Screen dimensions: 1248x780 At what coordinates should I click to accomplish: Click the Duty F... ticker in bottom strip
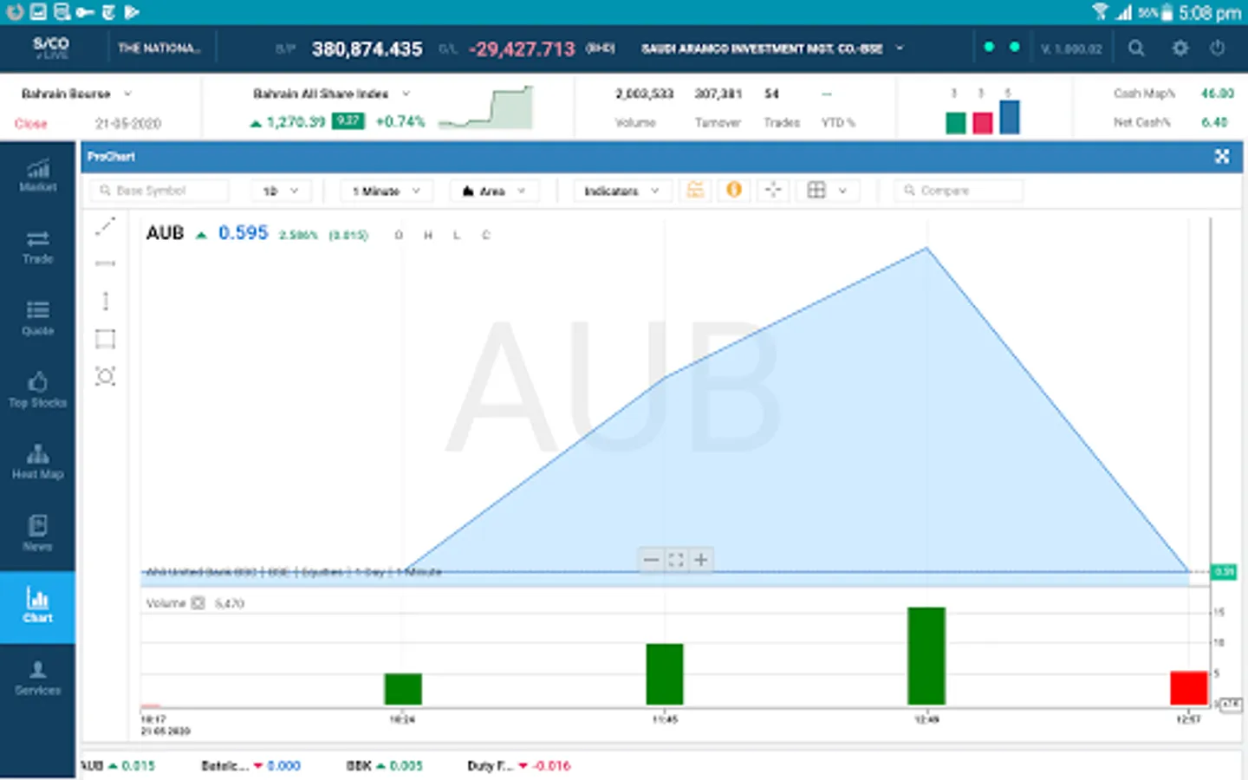pos(518,766)
